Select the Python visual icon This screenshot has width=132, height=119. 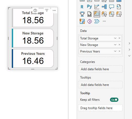(90, 7)
